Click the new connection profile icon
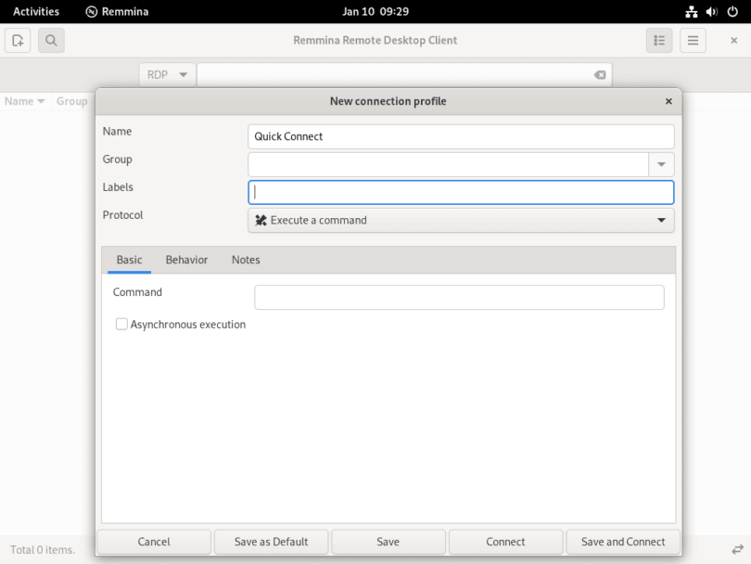751x564 pixels. click(17, 40)
